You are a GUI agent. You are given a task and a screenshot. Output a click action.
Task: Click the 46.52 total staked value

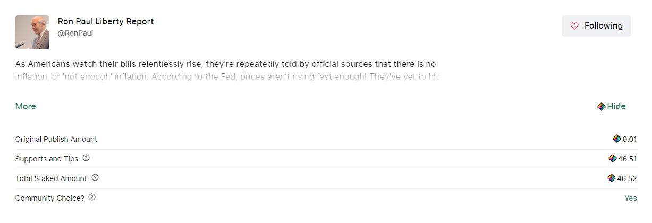[x=627, y=178]
